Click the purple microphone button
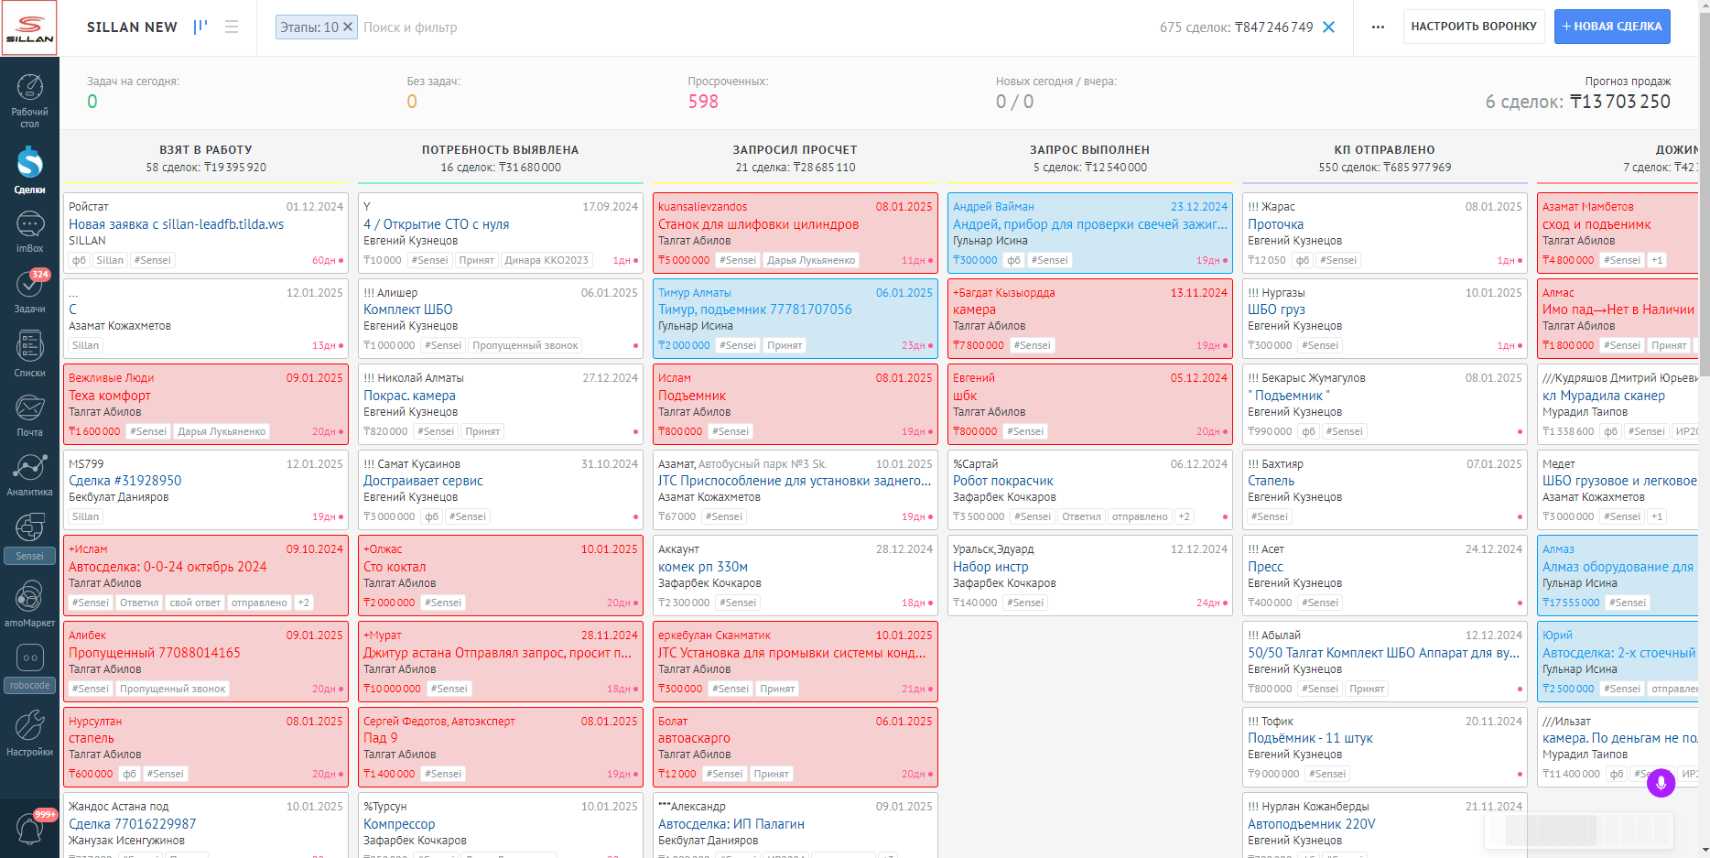The image size is (1710, 858). click(1661, 783)
